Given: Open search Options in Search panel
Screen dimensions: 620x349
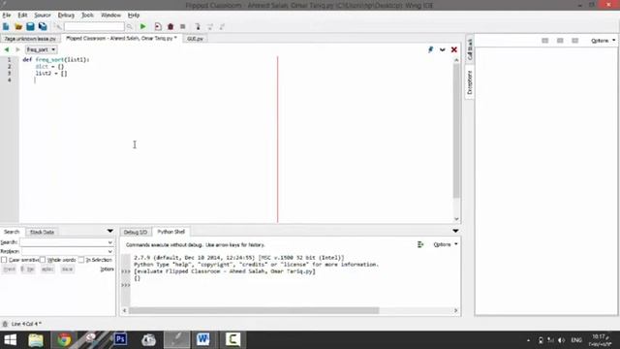Looking at the screenshot, I should 107,270.
